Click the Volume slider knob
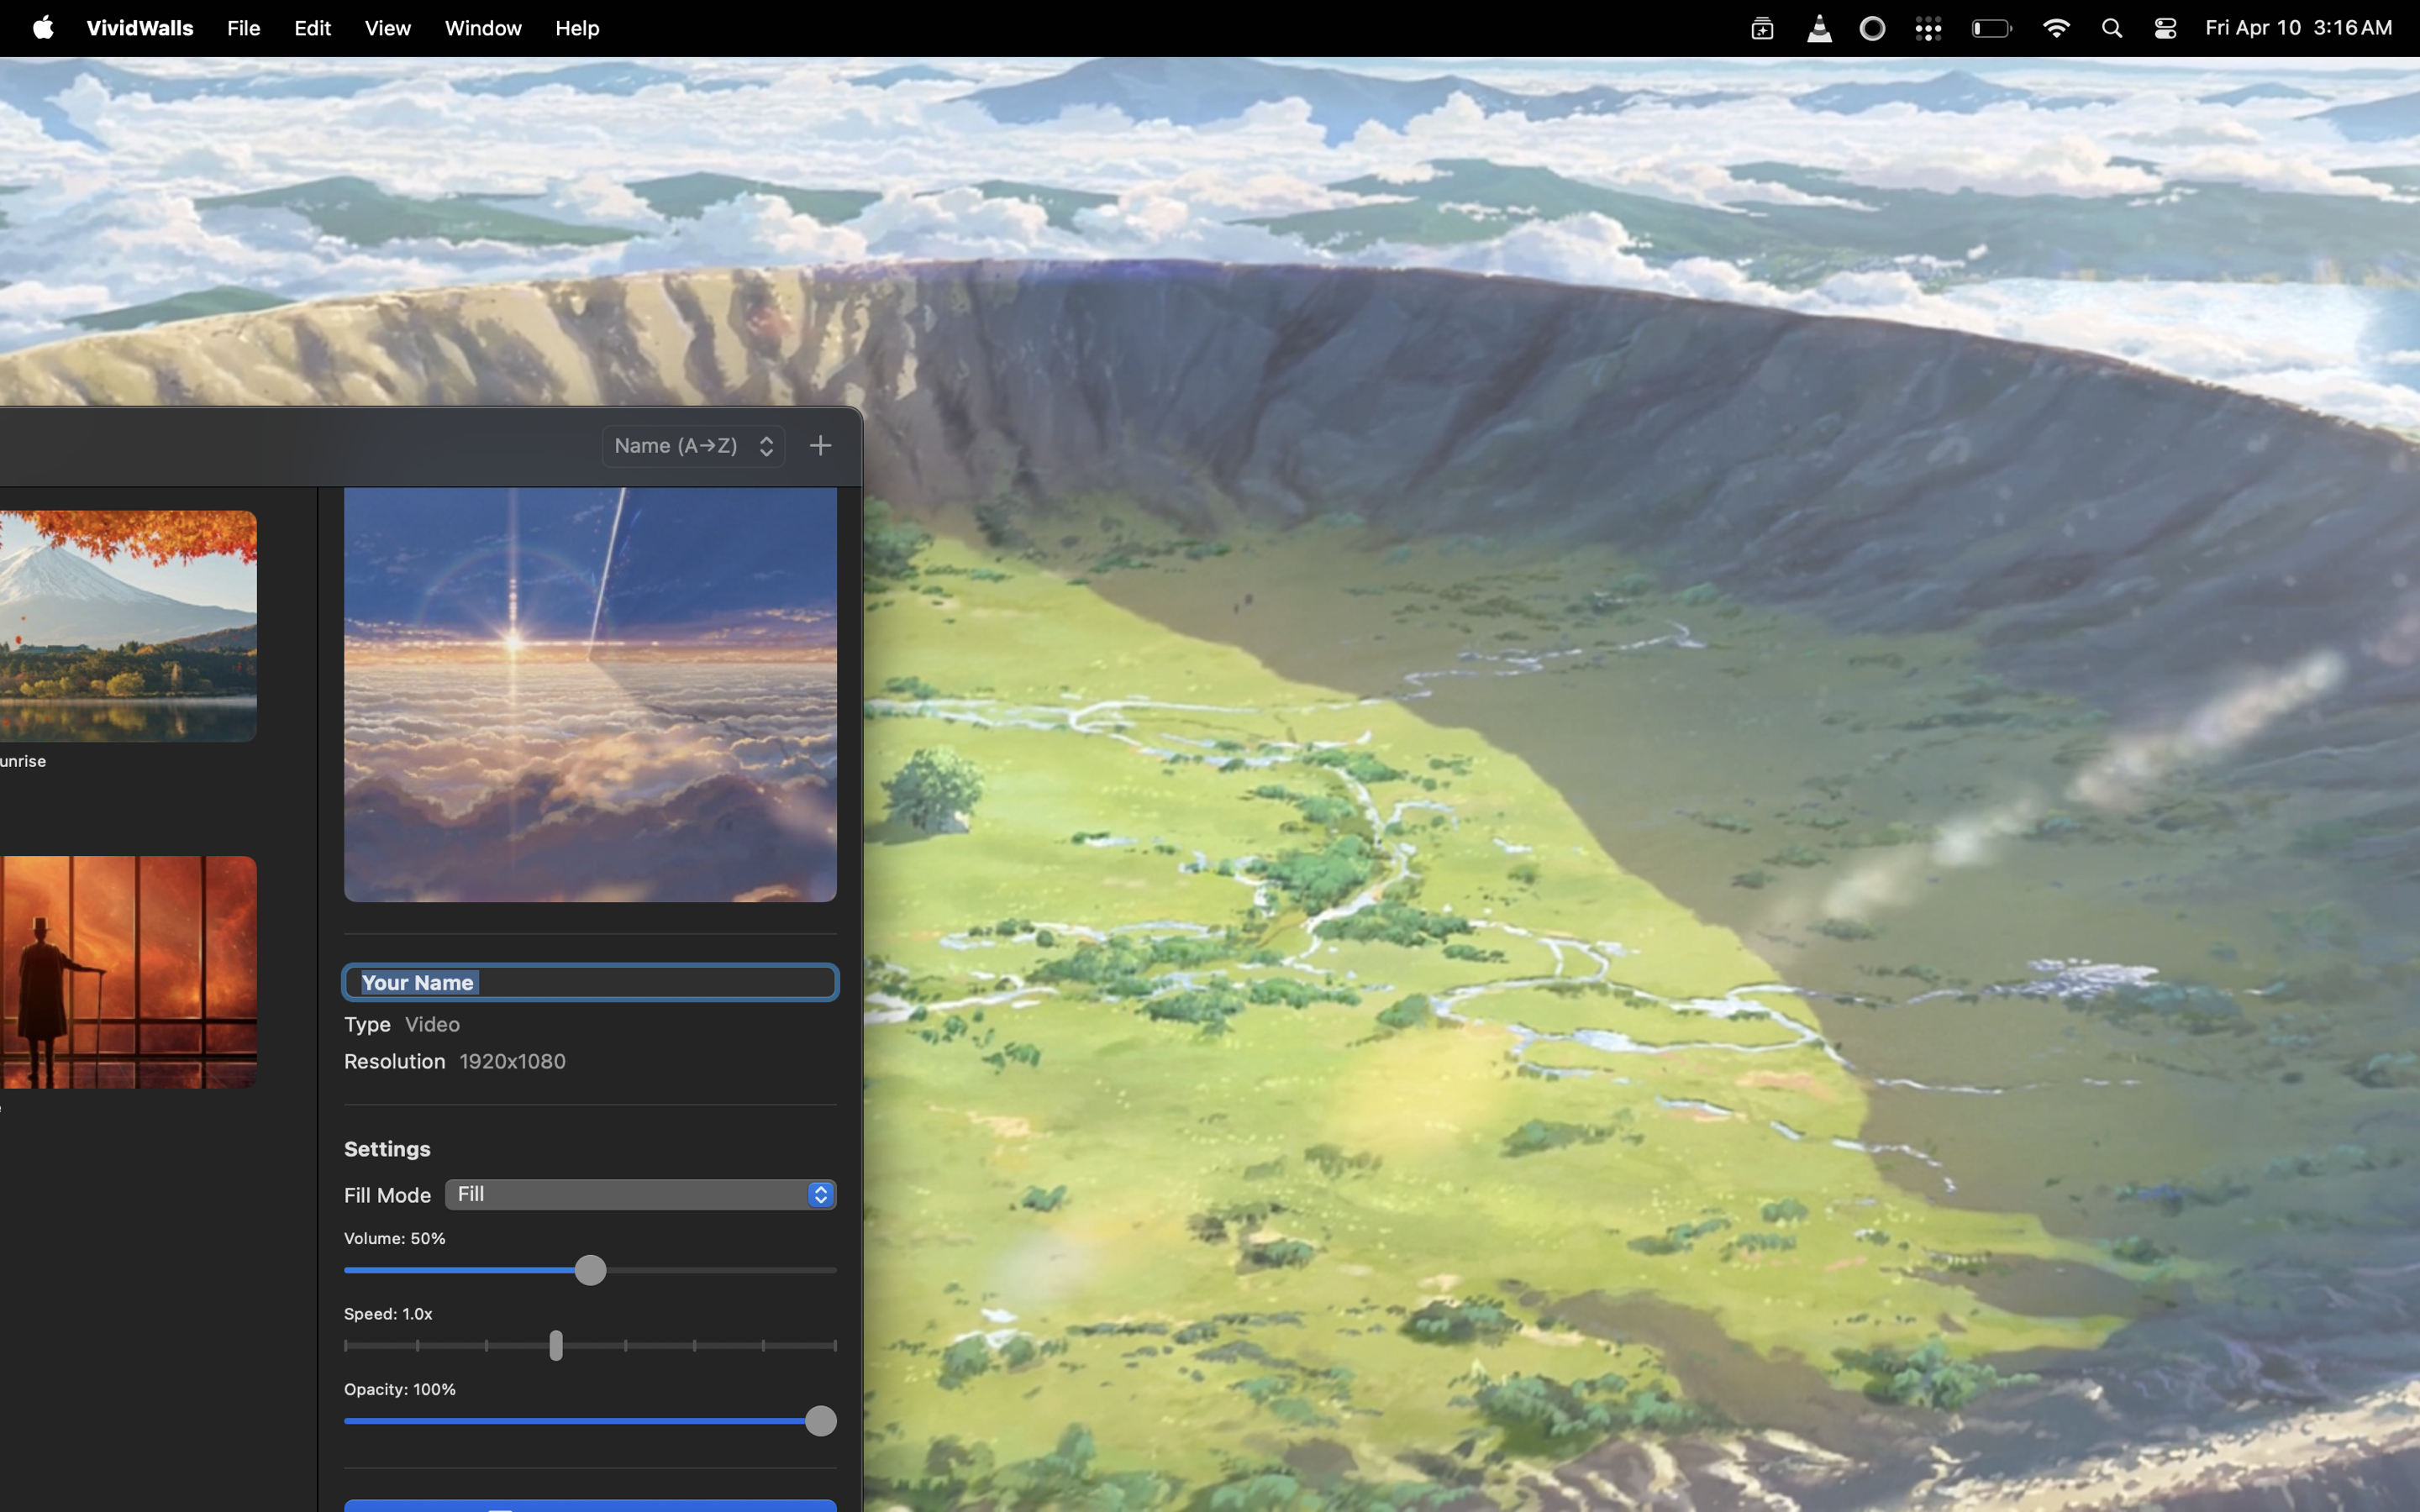 click(x=591, y=1270)
